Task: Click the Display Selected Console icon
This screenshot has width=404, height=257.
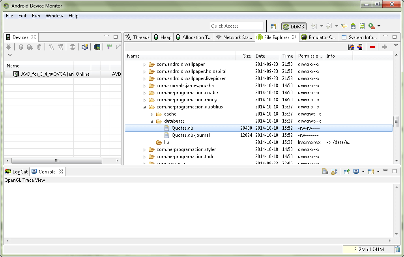Action: (x=356, y=171)
